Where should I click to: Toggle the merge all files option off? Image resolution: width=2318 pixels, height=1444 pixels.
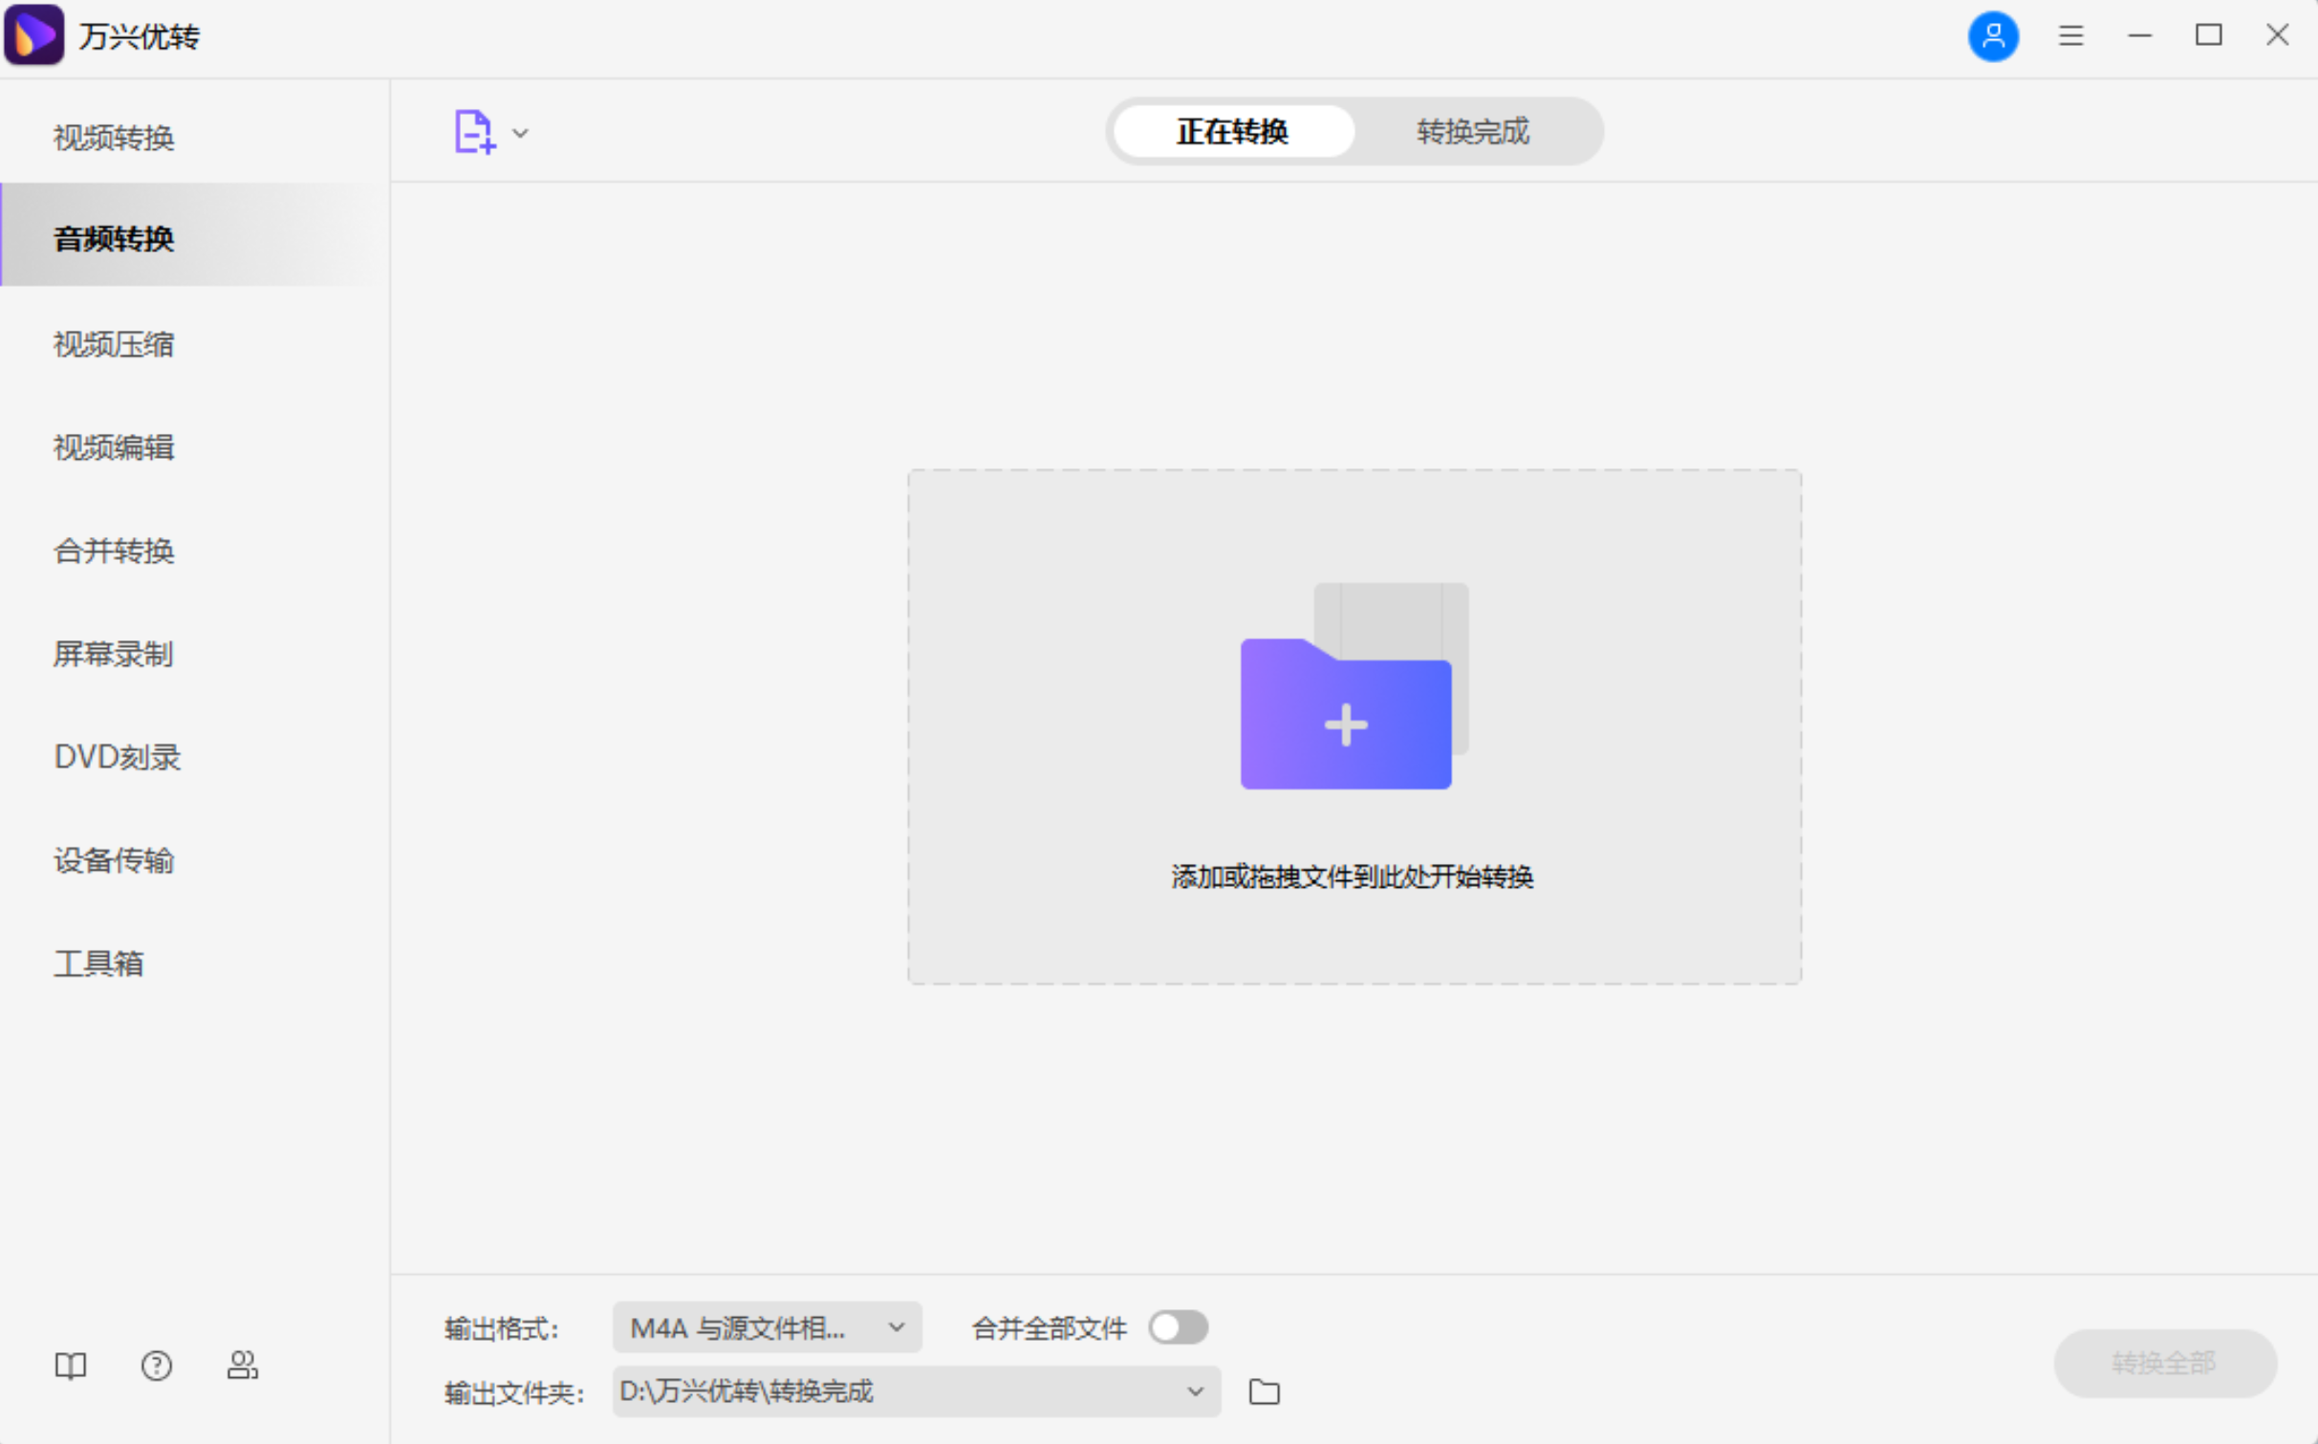tap(1178, 1327)
